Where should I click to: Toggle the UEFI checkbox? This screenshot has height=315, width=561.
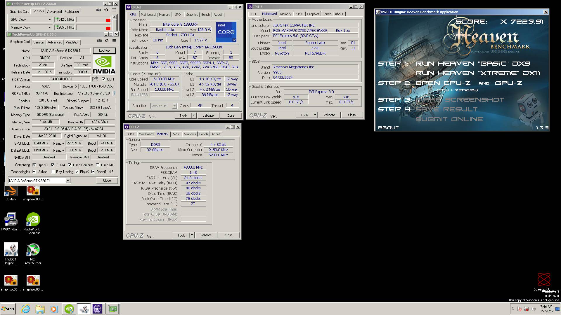pyautogui.click(x=103, y=79)
